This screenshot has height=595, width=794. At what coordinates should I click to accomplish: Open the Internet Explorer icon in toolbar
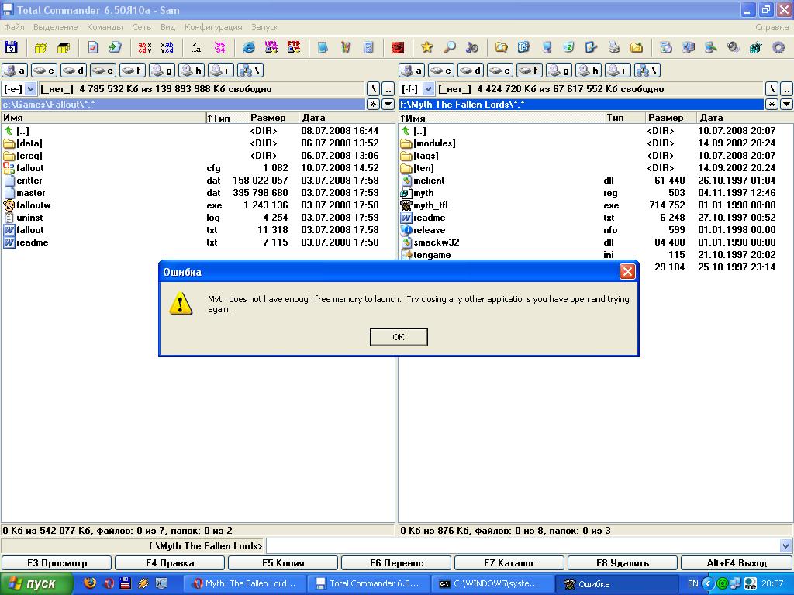point(249,47)
